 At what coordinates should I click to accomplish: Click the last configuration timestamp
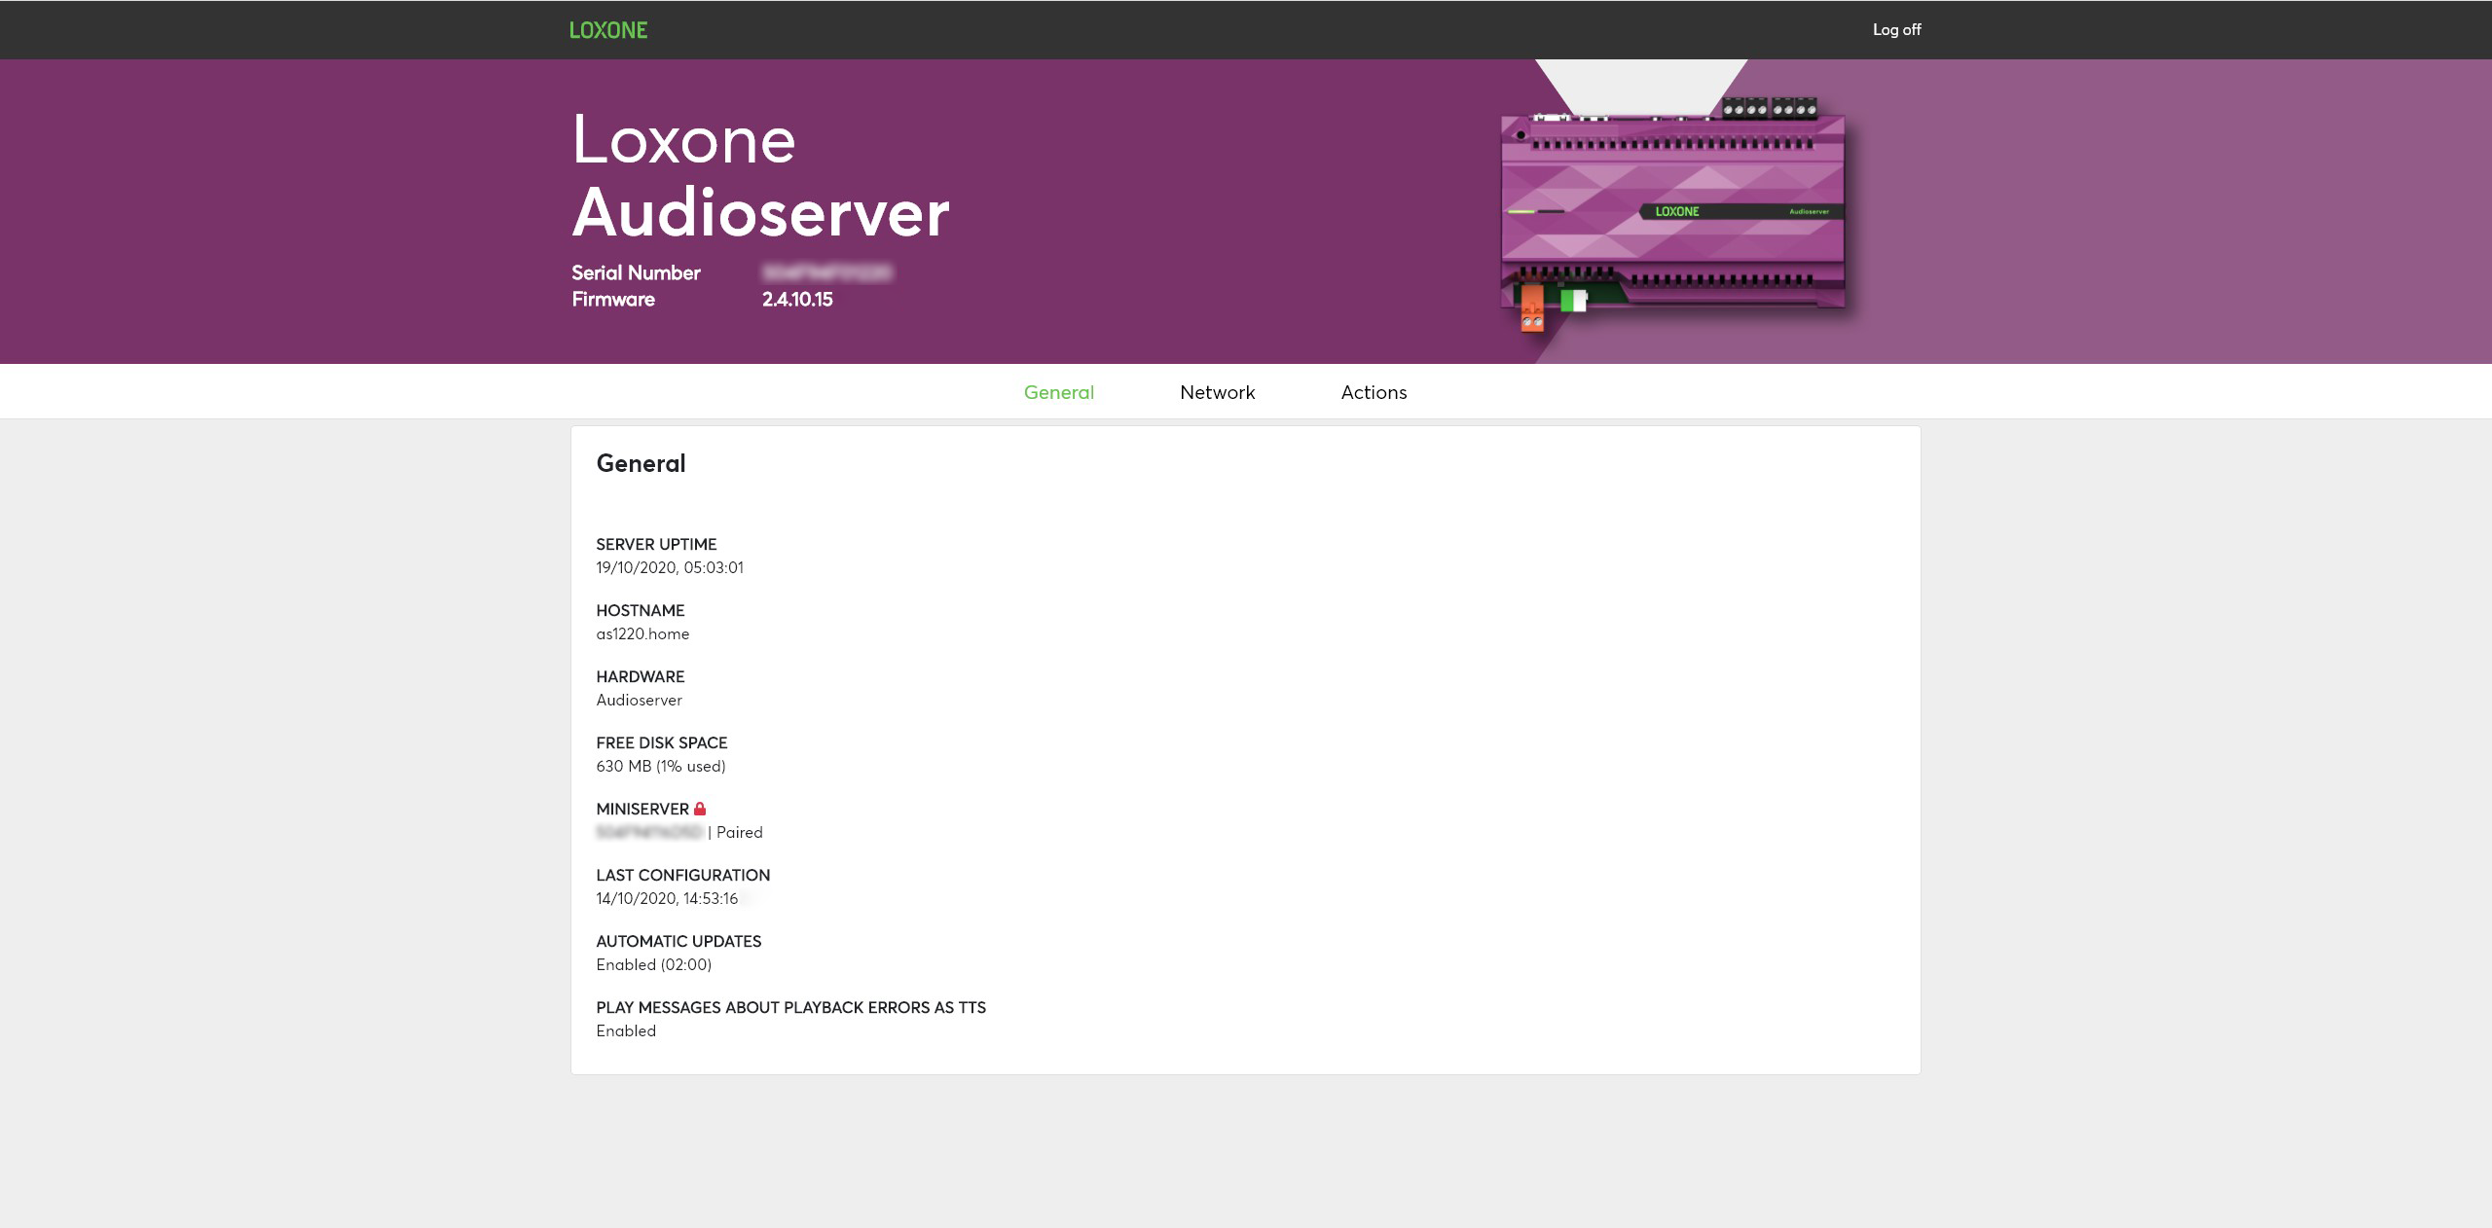click(x=667, y=899)
